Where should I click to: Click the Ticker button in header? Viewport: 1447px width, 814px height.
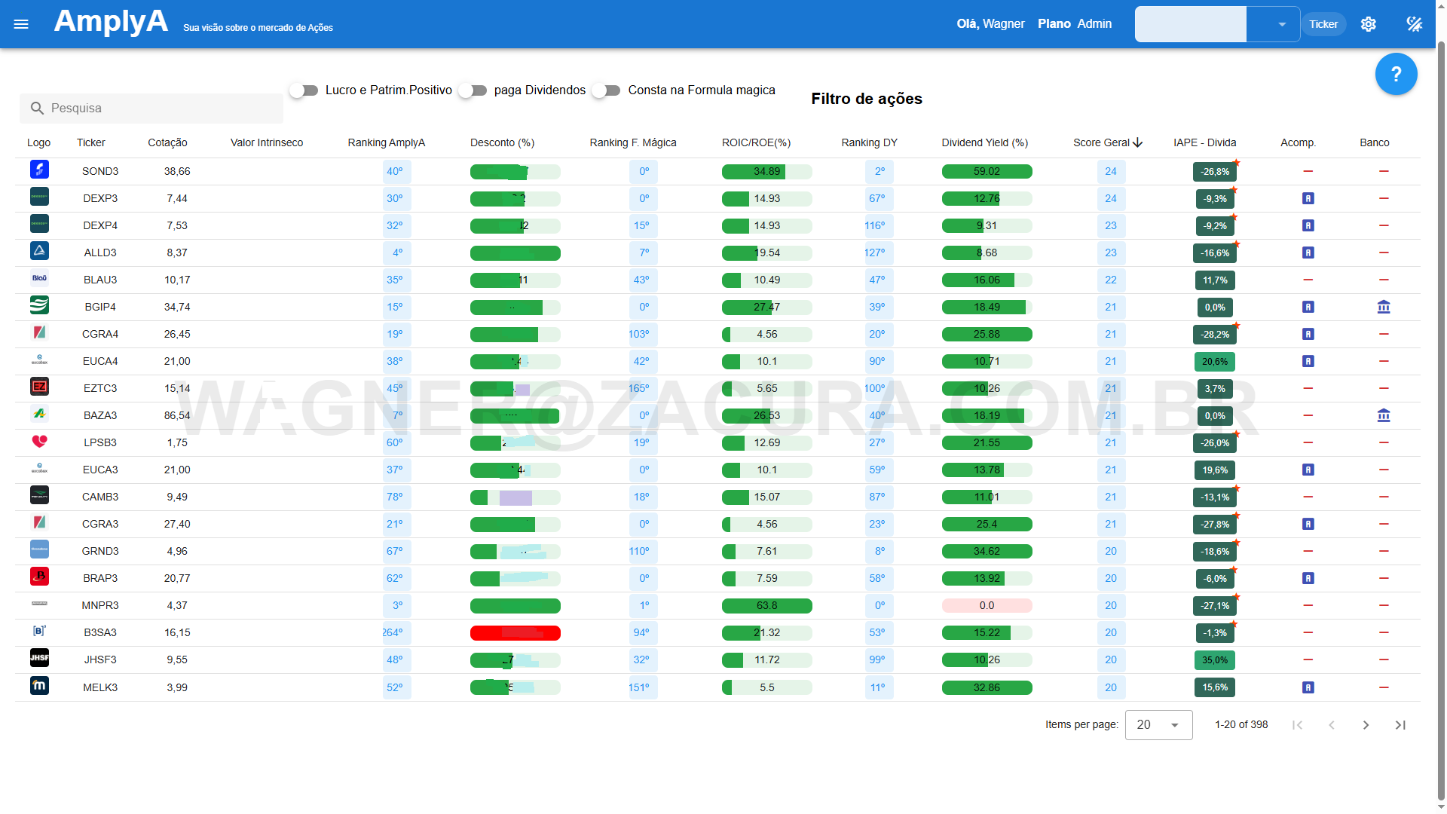point(1323,24)
